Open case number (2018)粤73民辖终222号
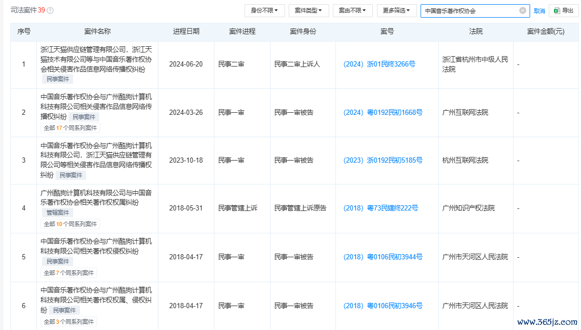The image size is (581, 330). click(x=381, y=208)
